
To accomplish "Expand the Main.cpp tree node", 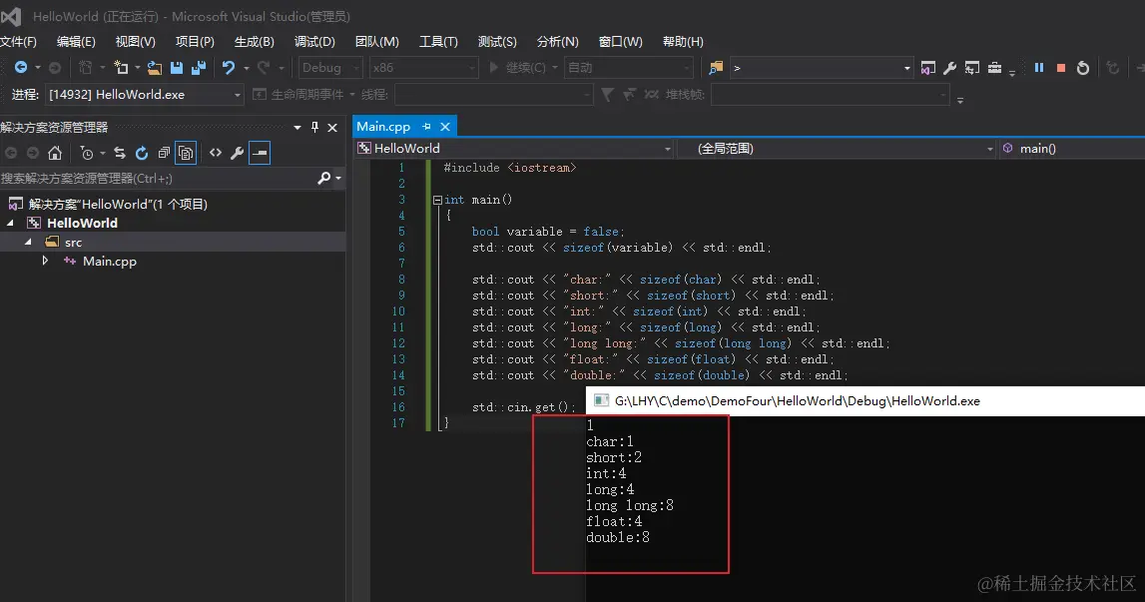I will coord(45,261).
